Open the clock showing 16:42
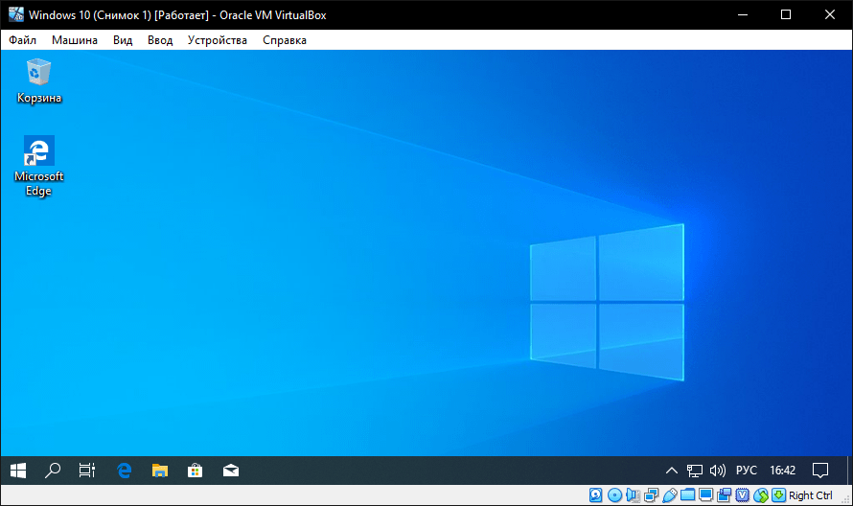The height and width of the screenshot is (506, 853). coord(782,471)
